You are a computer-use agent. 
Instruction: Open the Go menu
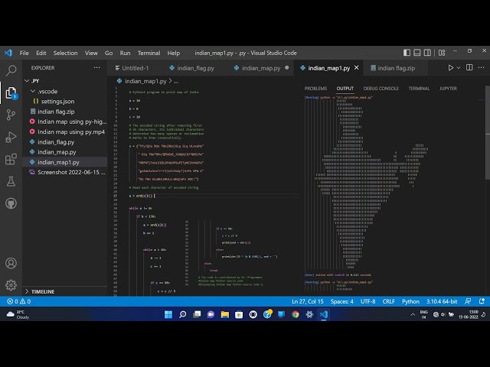pos(109,53)
